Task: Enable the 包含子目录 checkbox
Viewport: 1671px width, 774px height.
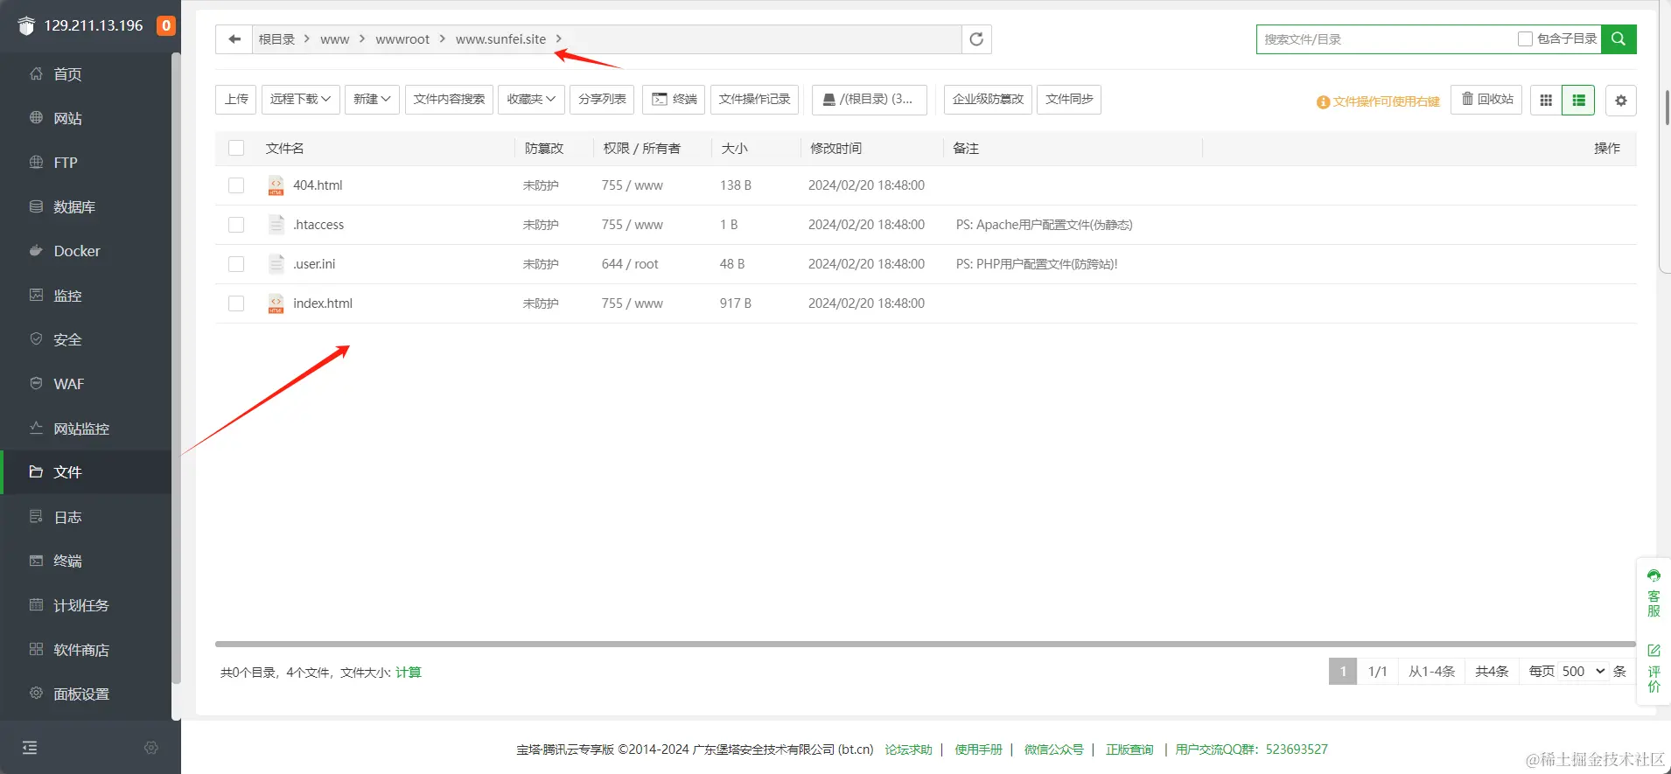Action: [x=1525, y=39]
